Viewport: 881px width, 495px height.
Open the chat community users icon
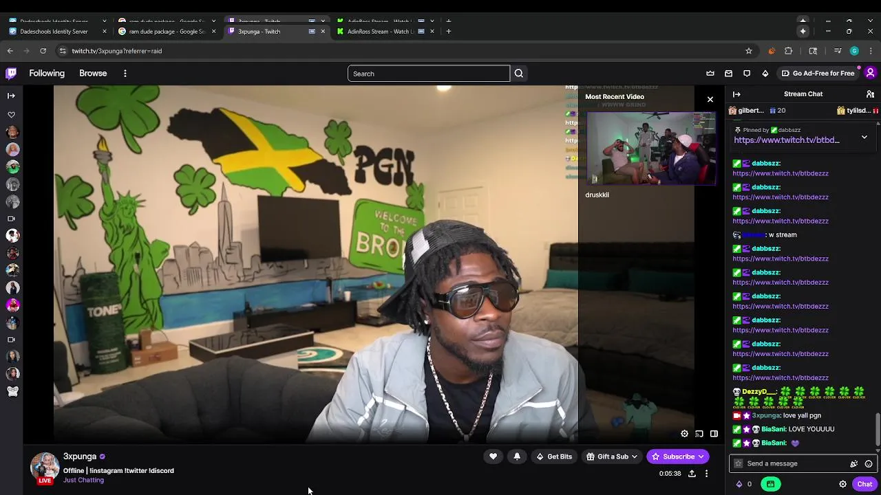[870, 94]
